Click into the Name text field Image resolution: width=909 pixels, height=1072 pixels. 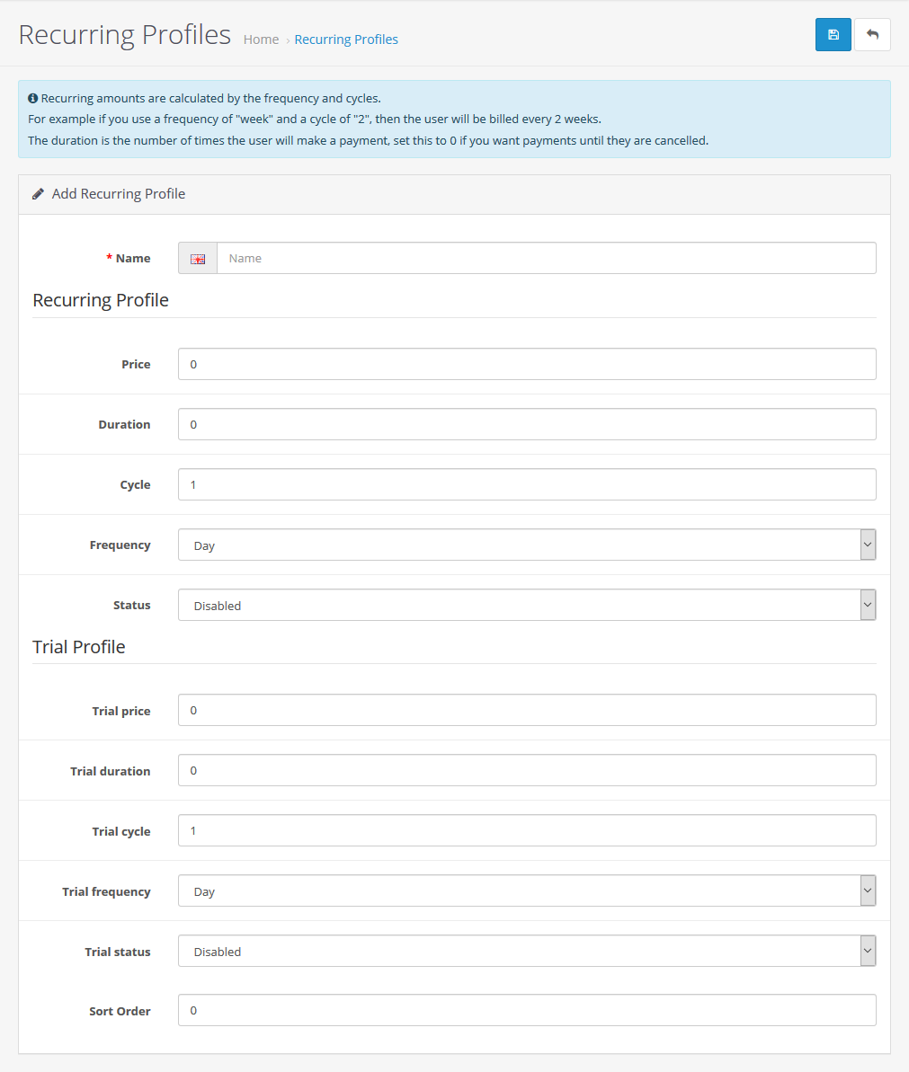[x=539, y=258]
